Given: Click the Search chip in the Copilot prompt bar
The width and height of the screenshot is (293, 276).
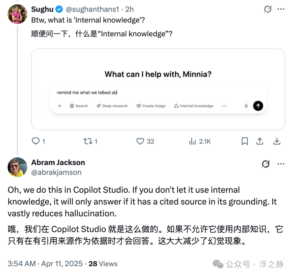Looking at the screenshot, I should coord(79,106).
